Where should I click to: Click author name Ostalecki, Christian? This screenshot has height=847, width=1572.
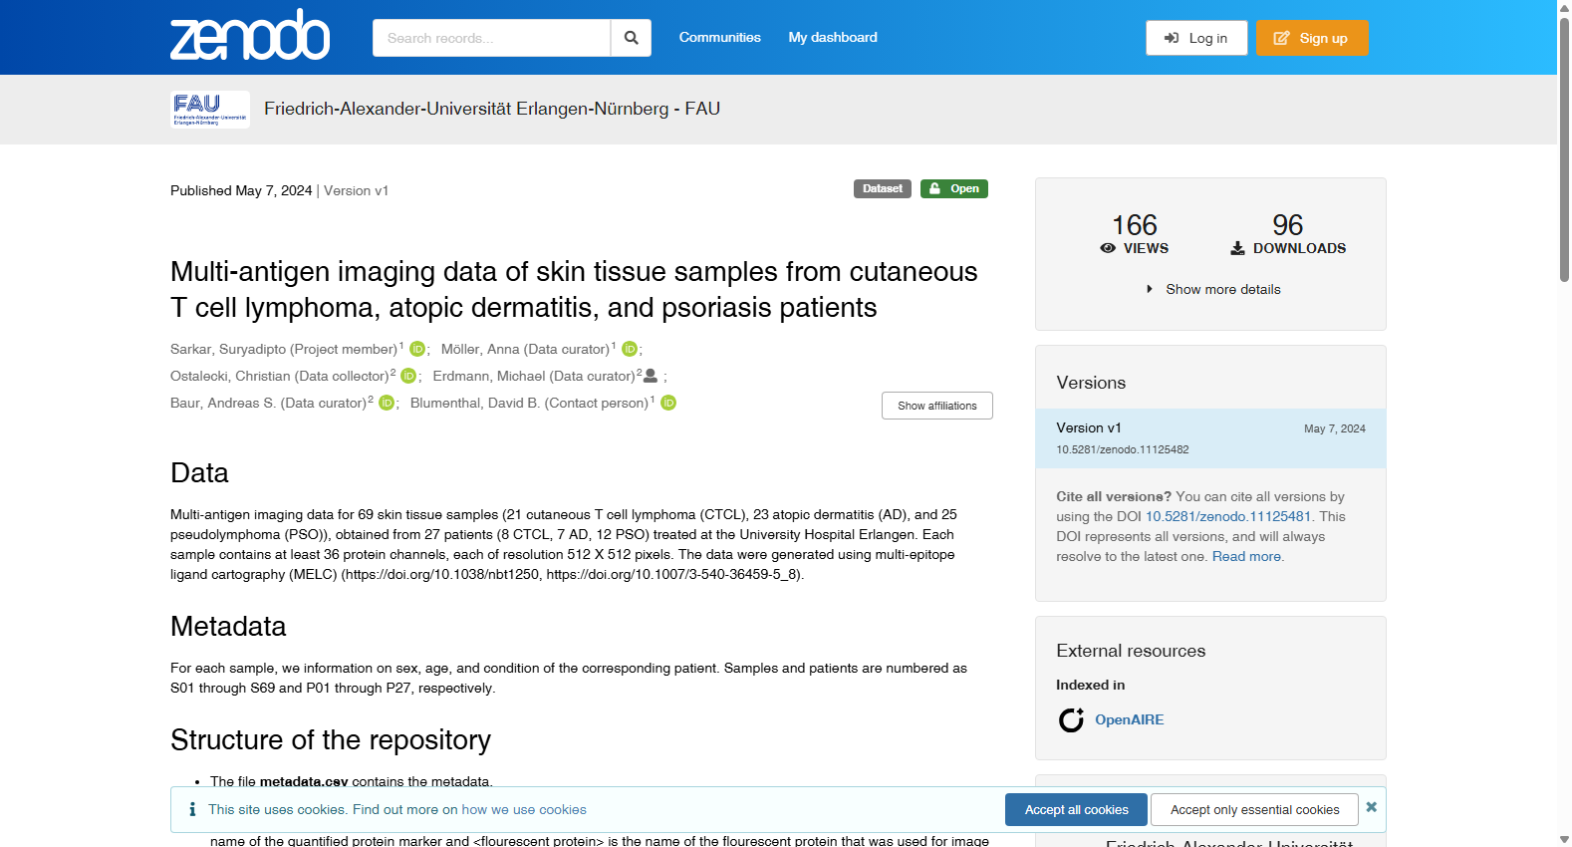[280, 376]
